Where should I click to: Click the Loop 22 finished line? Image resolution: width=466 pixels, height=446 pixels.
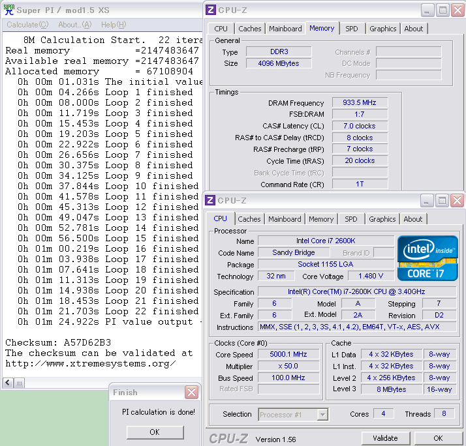[x=108, y=311]
